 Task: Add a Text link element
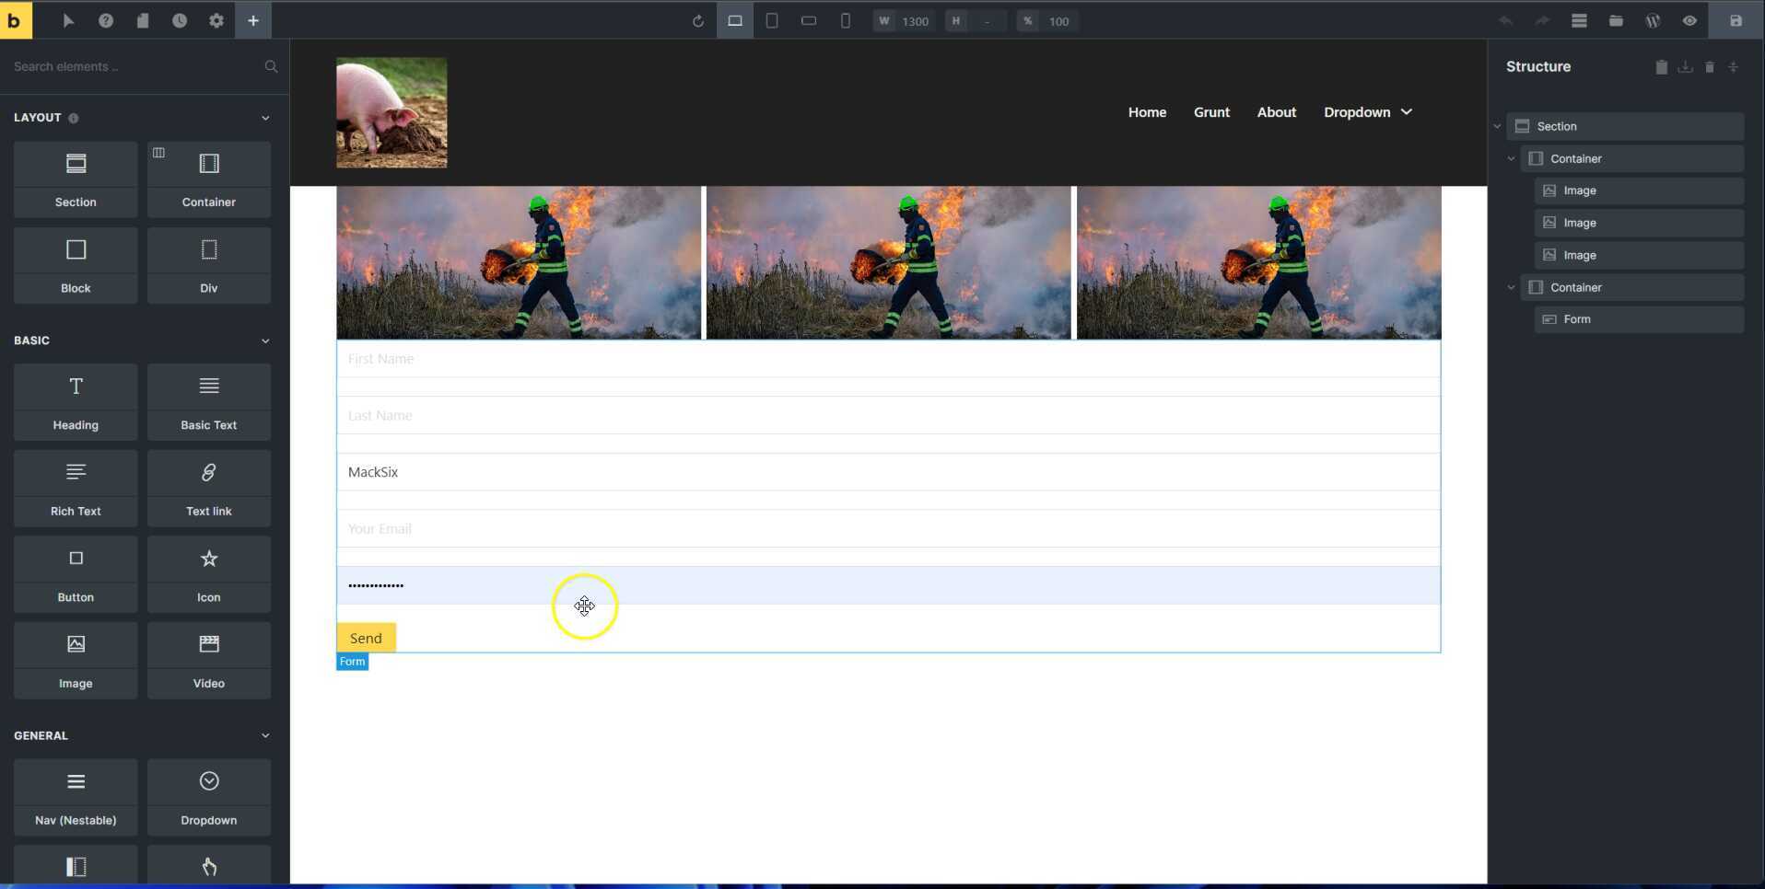pos(209,489)
